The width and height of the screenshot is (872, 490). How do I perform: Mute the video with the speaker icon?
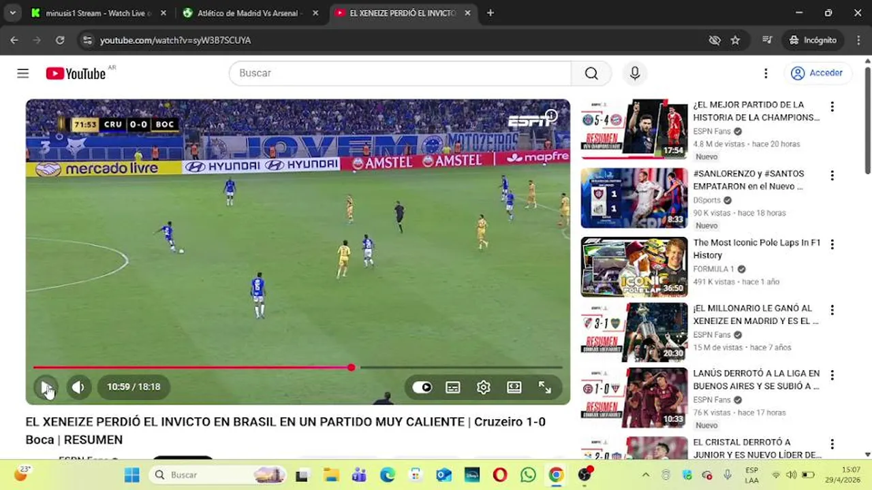78,387
